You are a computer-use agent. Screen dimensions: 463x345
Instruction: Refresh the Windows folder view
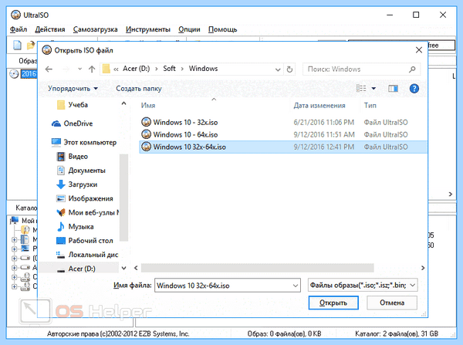[289, 69]
